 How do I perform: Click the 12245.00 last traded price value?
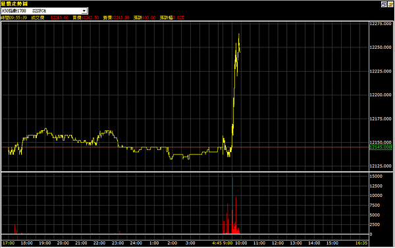coord(59,18)
